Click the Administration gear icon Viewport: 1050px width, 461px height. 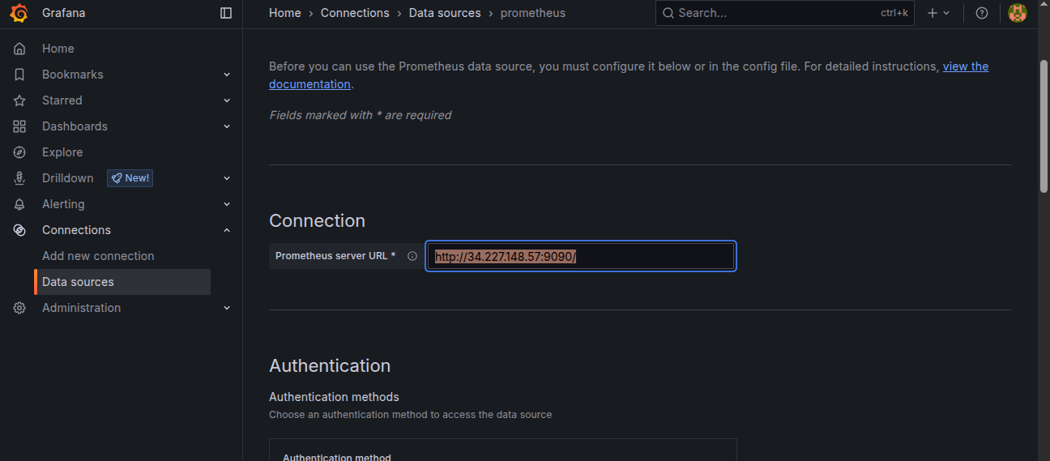(19, 308)
